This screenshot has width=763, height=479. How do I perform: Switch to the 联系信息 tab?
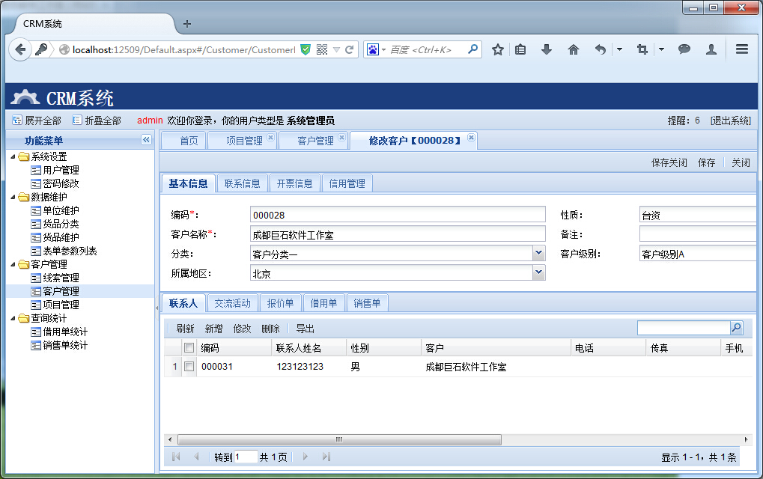[243, 183]
